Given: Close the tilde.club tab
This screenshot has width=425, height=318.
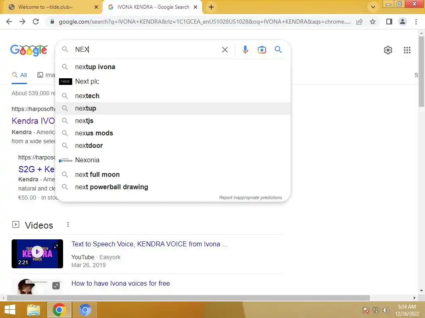Looking at the screenshot, I should (96, 7).
